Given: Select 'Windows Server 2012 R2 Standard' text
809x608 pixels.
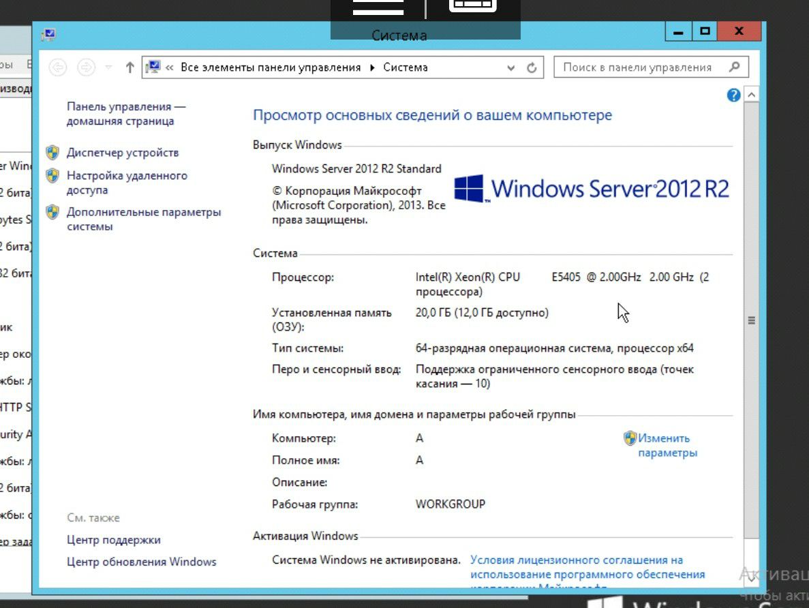Looking at the screenshot, I should point(356,169).
